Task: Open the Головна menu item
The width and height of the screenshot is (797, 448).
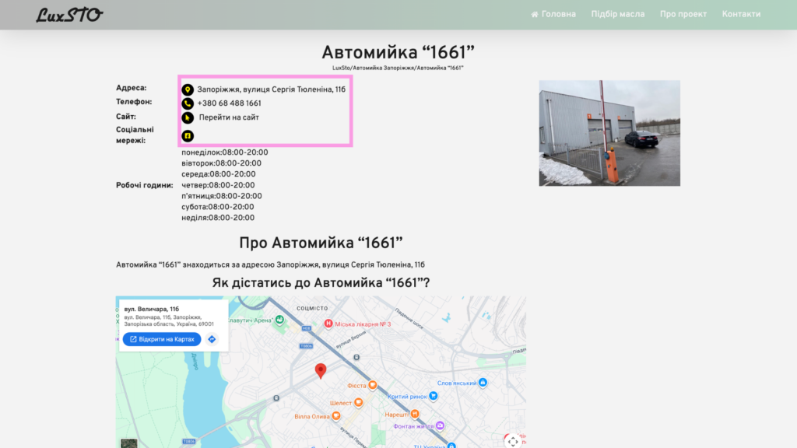Action: coord(553,14)
